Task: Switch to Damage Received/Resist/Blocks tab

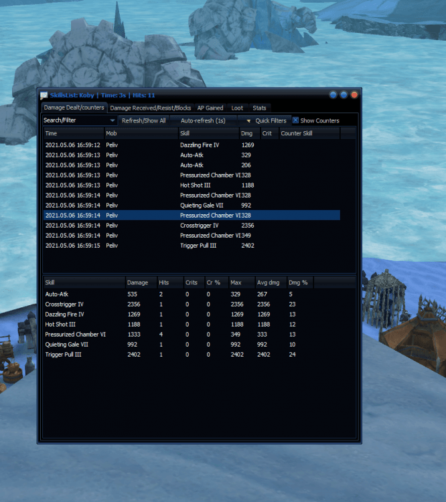Action: (x=150, y=108)
